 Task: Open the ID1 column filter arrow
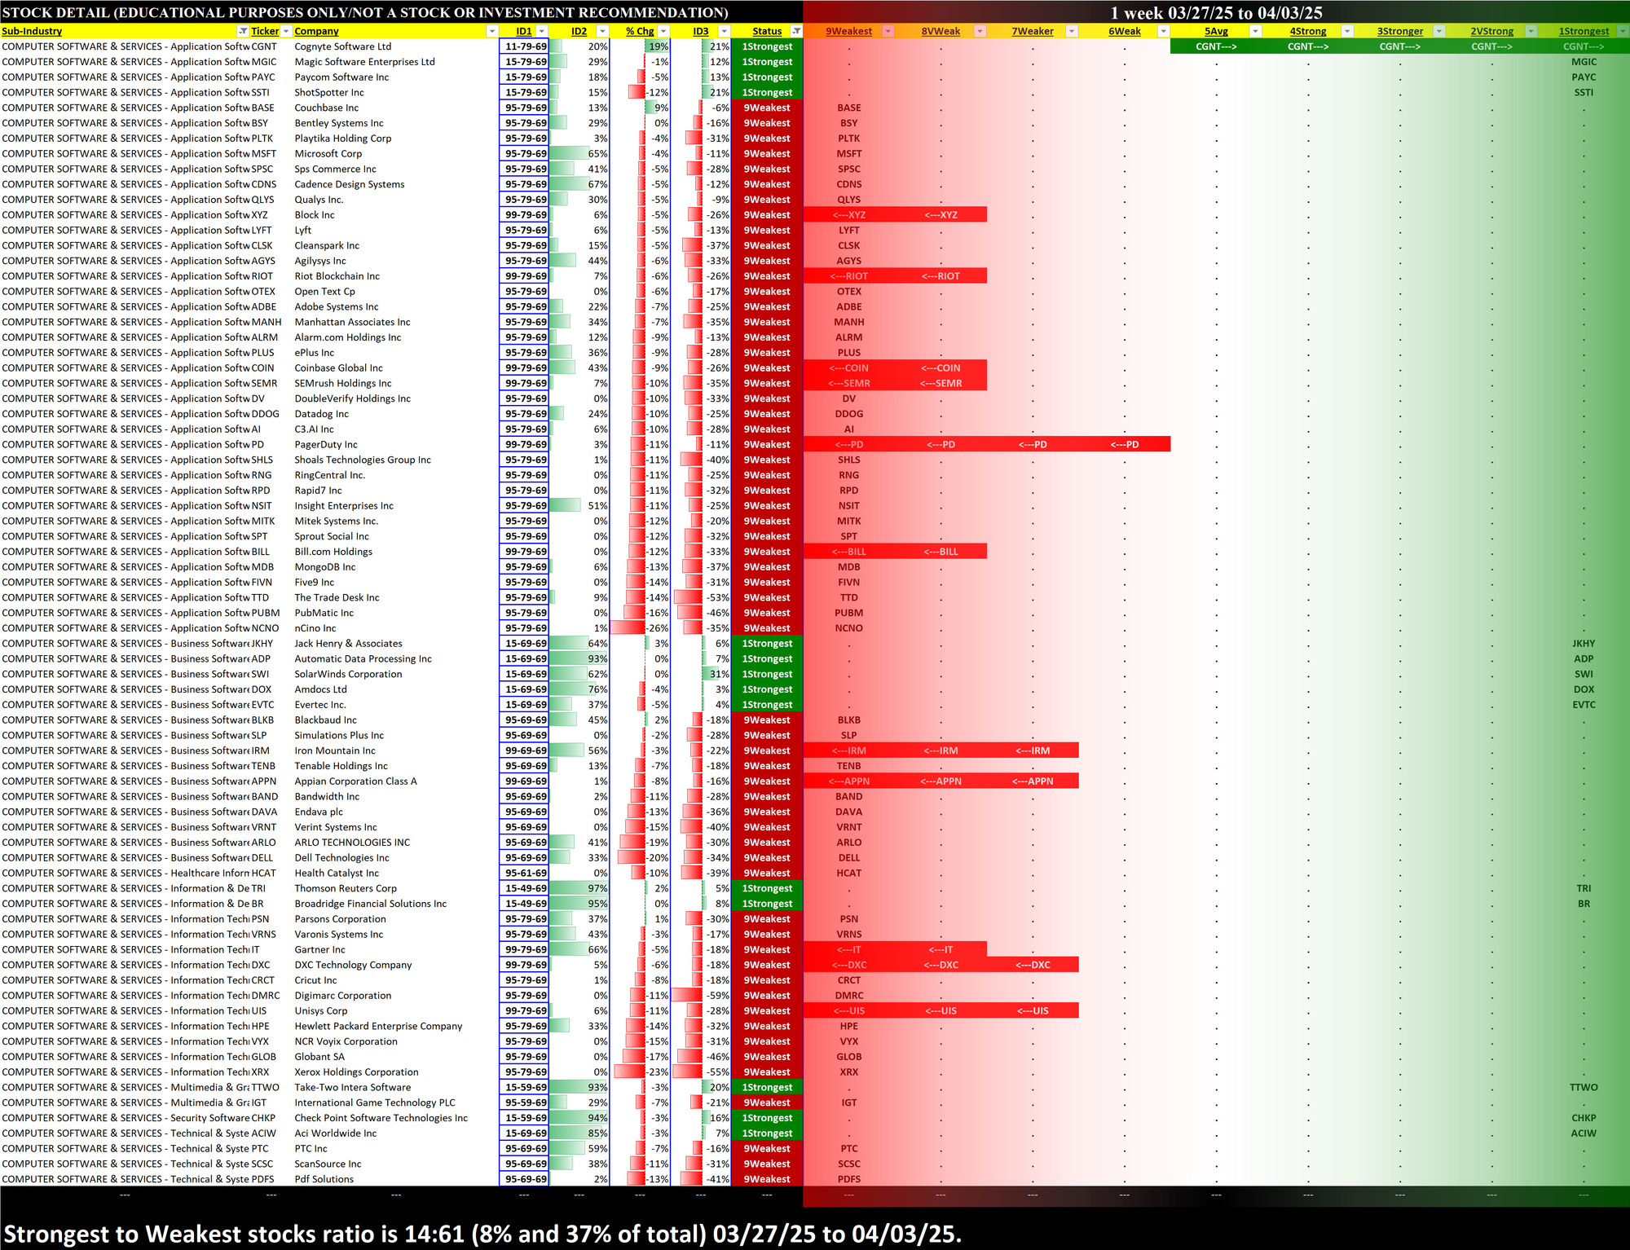541,31
